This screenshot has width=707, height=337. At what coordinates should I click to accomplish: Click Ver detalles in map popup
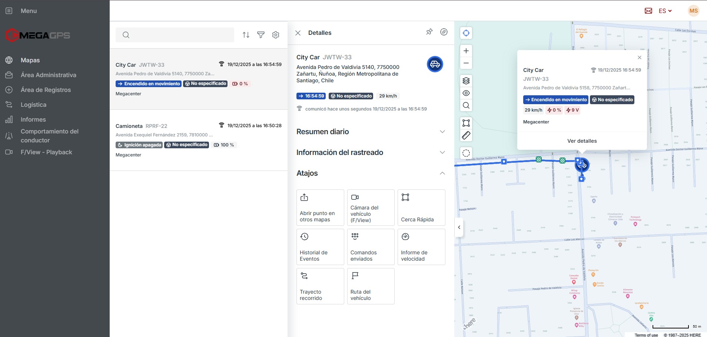(582, 141)
